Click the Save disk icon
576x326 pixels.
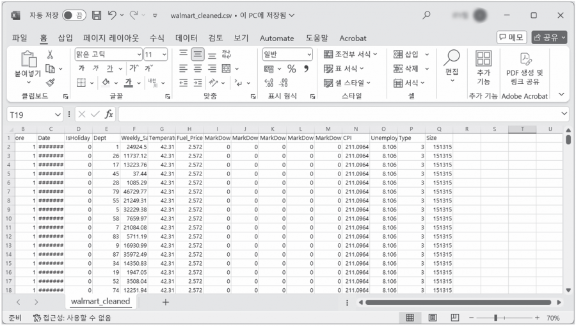pyautogui.click(x=97, y=15)
